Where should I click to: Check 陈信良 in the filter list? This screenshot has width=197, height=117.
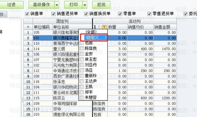pos(81,48)
